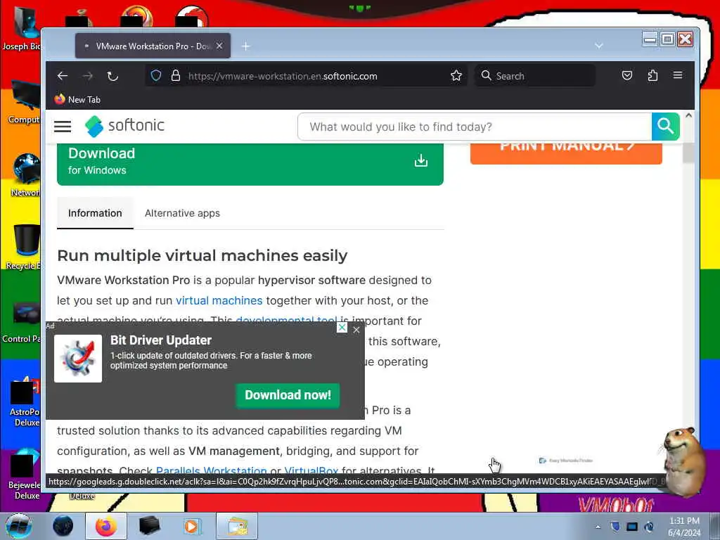Screen dimensions: 720x540
Task: Follow the virtual machines link
Action: [x=219, y=300]
